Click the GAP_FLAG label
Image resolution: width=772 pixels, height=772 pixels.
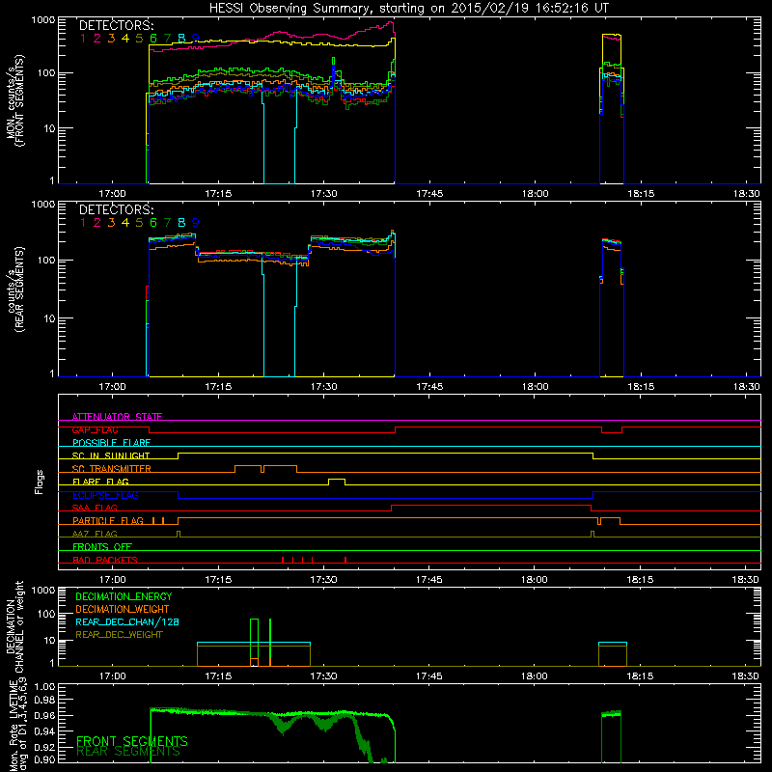95,429
